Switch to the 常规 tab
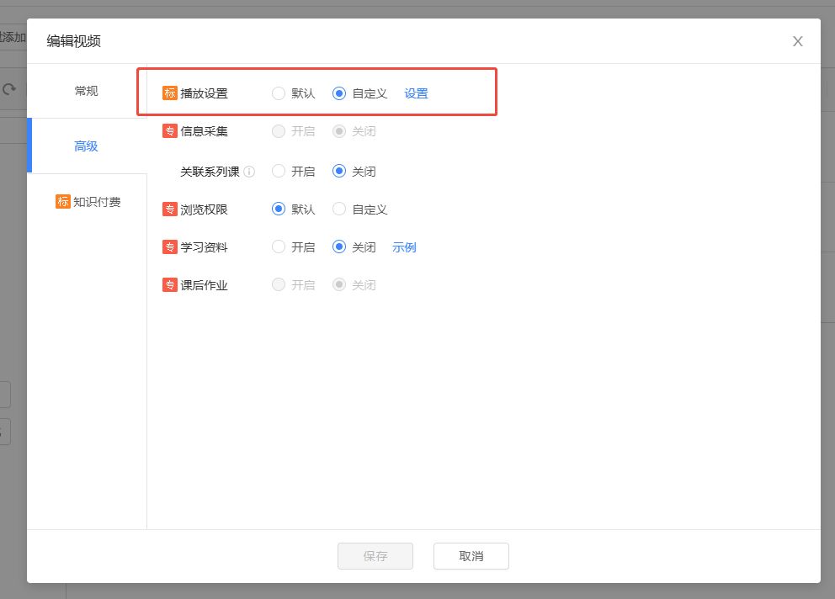 [86, 91]
